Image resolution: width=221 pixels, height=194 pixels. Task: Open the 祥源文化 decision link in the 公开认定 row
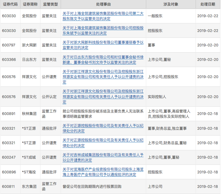coord(103,97)
